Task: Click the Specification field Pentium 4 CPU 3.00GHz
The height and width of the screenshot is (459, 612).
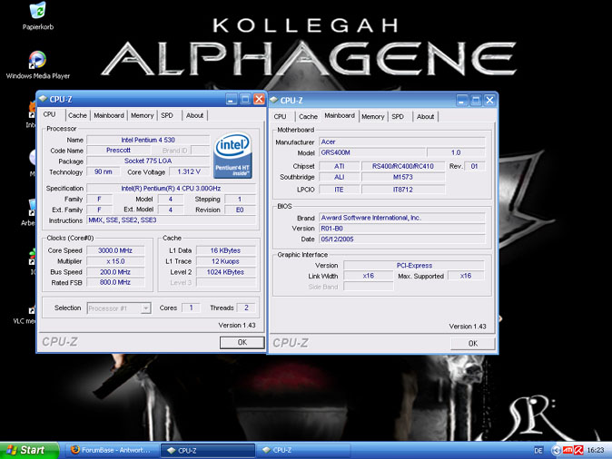Action: [x=171, y=189]
